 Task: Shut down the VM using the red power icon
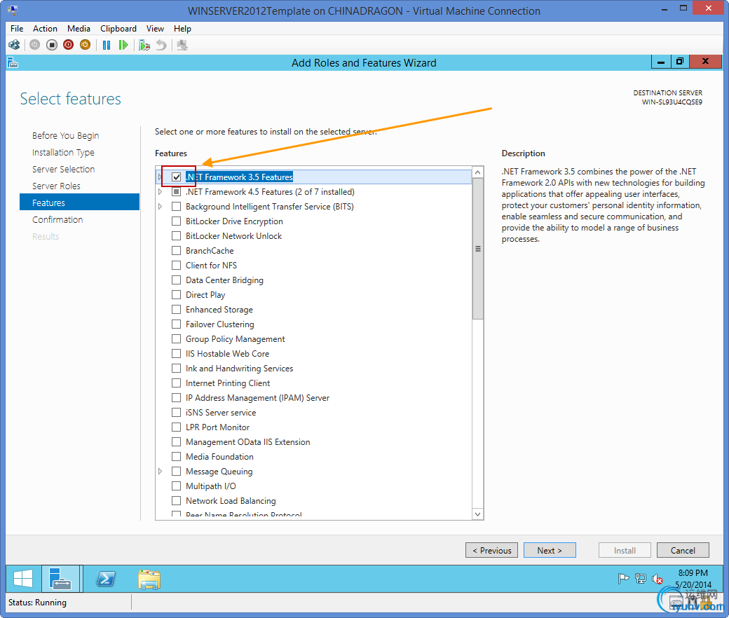[x=69, y=45]
